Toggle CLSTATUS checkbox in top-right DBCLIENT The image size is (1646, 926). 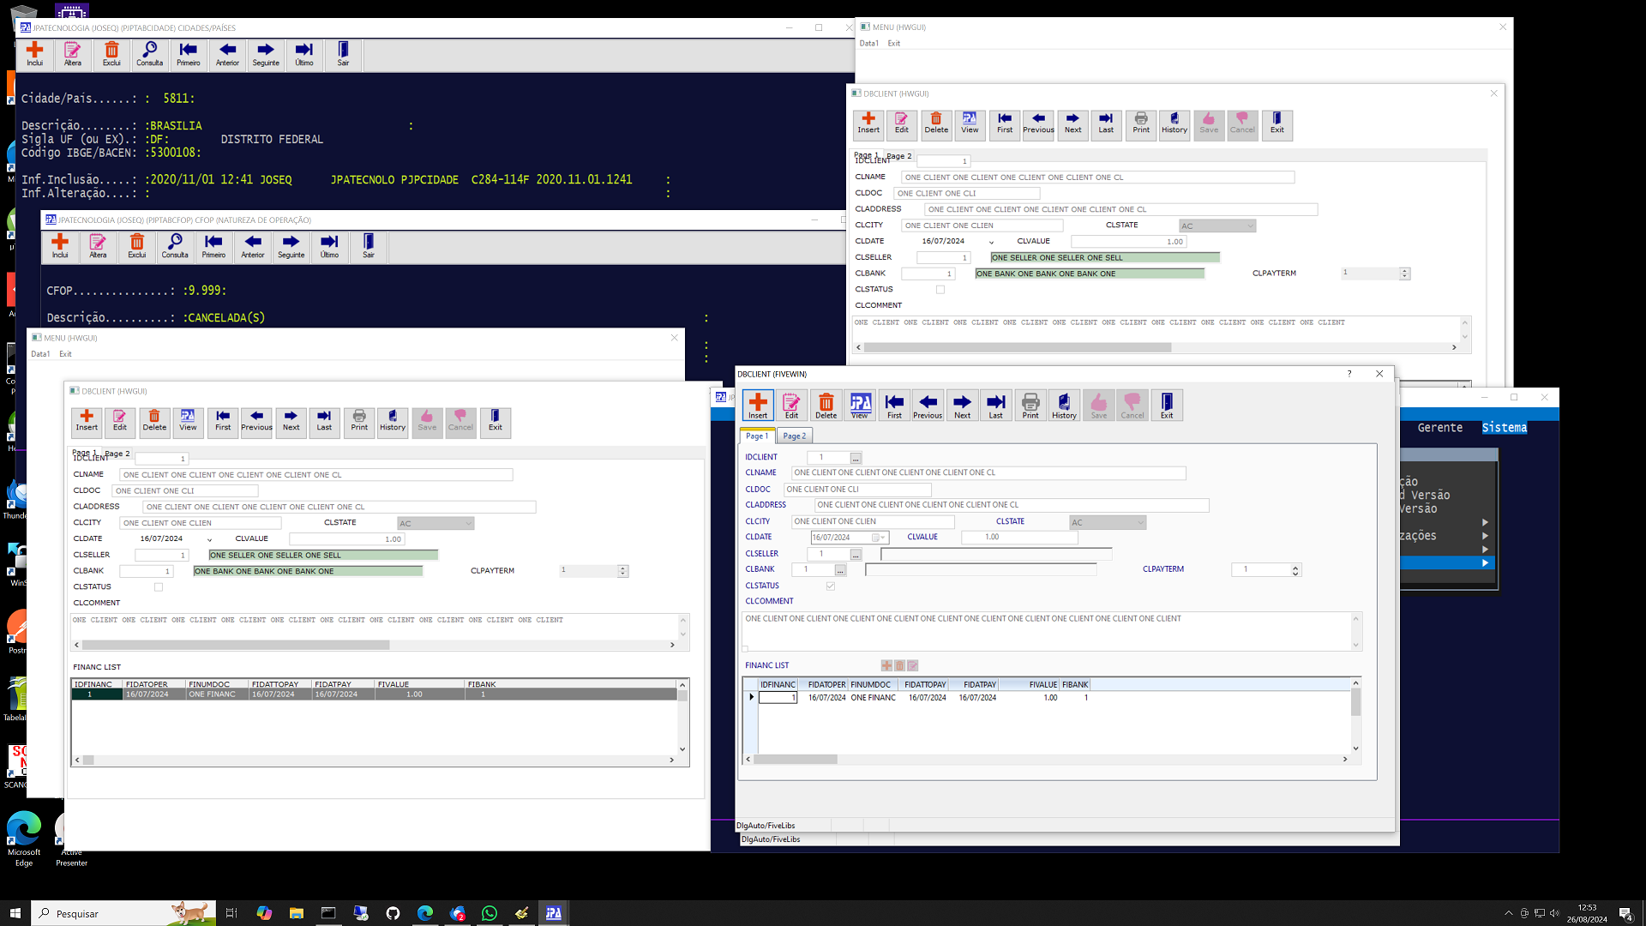[x=940, y=290]
